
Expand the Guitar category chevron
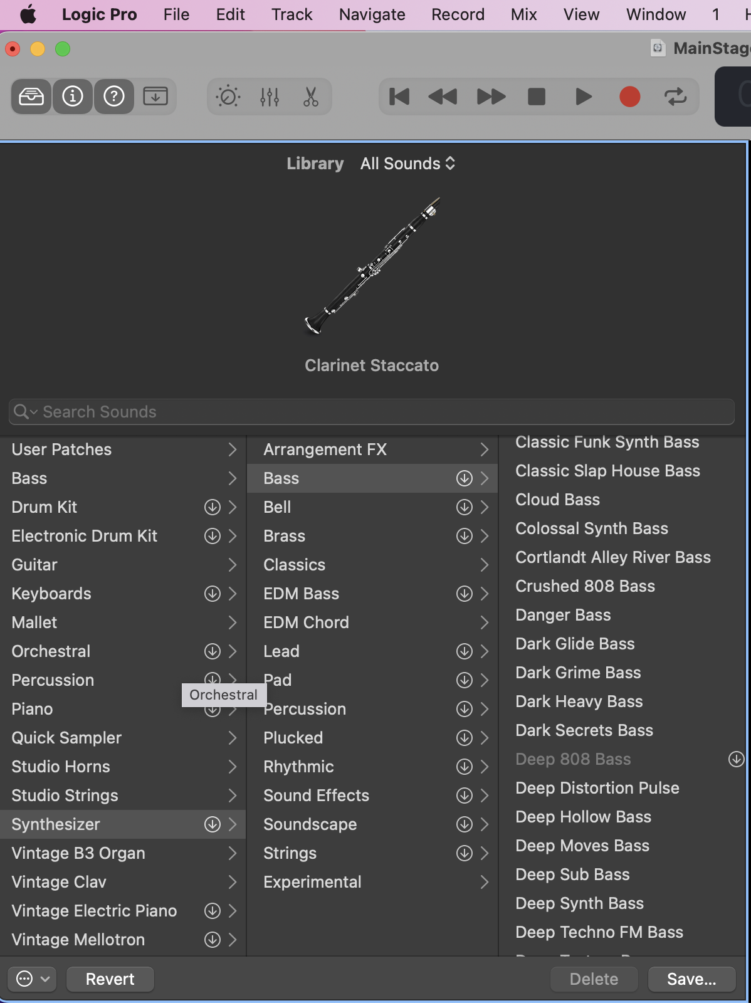pos(233,565)
